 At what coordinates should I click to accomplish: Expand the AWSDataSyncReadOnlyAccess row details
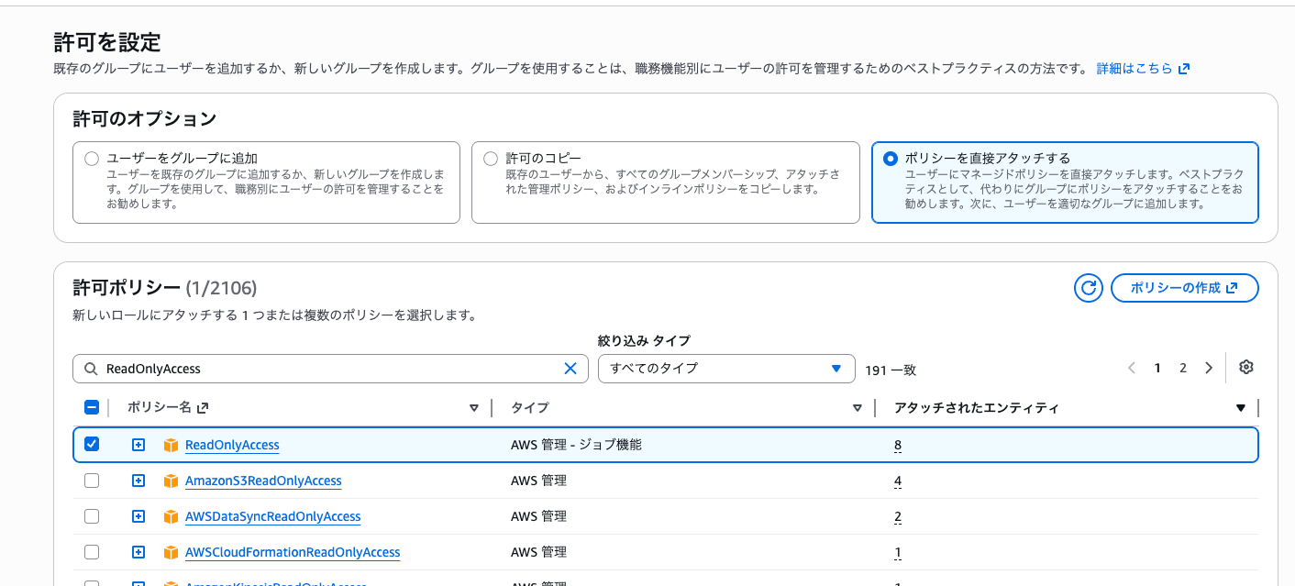(138, 516)
